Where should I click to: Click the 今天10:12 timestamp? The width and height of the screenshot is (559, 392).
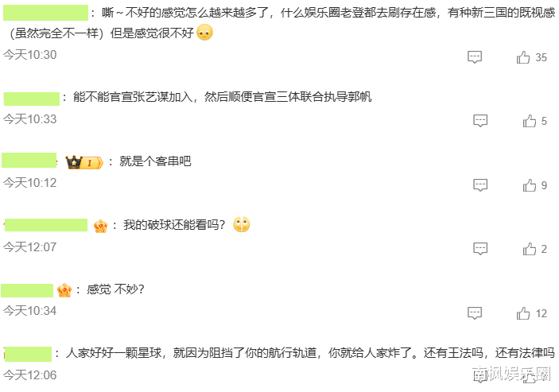(29, 183)
